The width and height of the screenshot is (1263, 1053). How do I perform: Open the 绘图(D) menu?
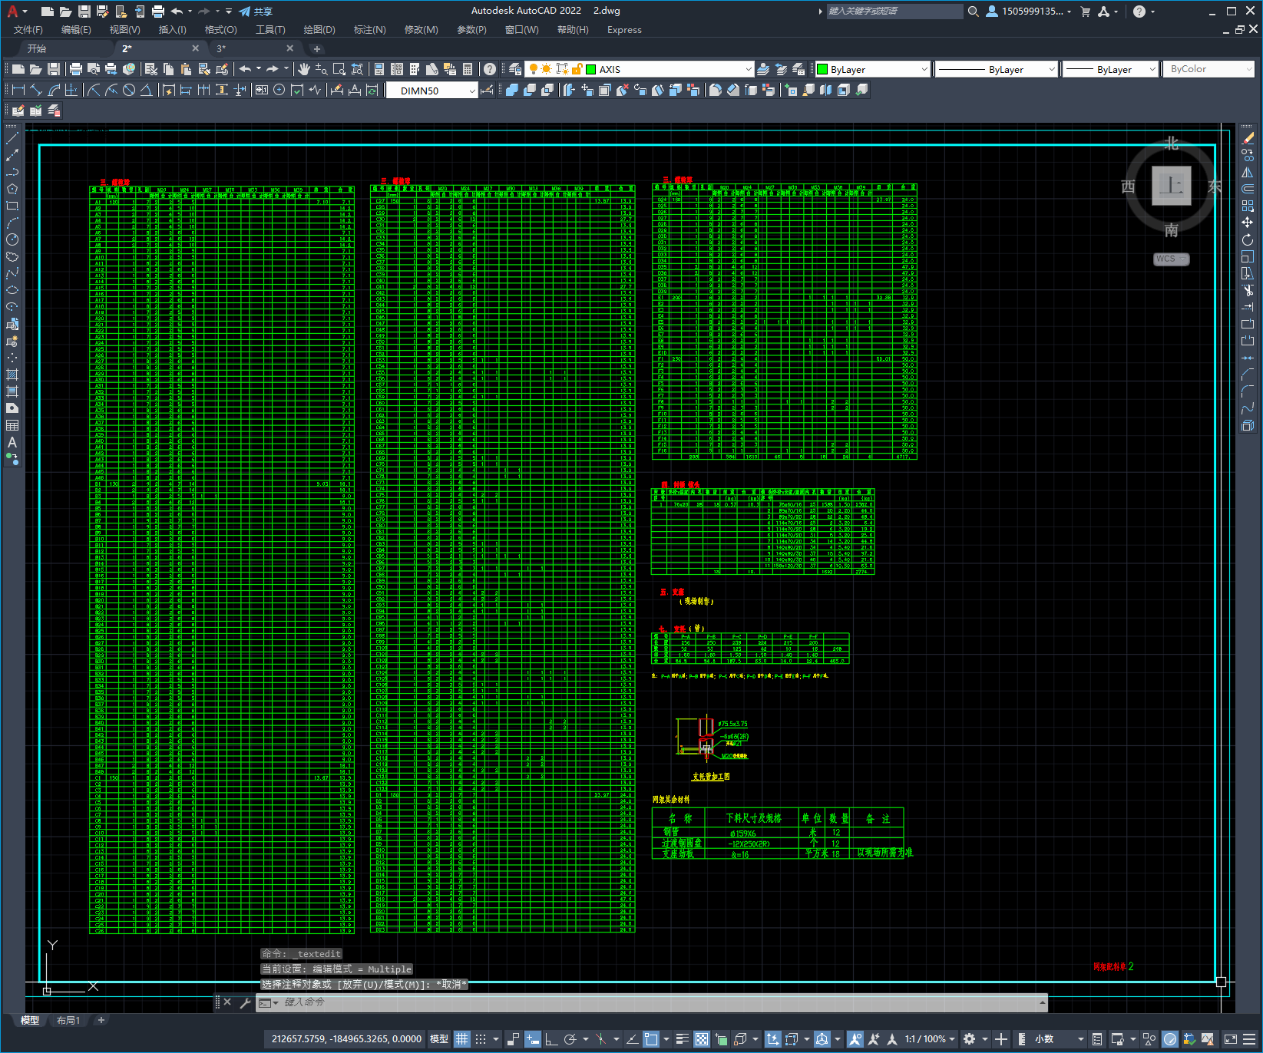pos(319,30)
